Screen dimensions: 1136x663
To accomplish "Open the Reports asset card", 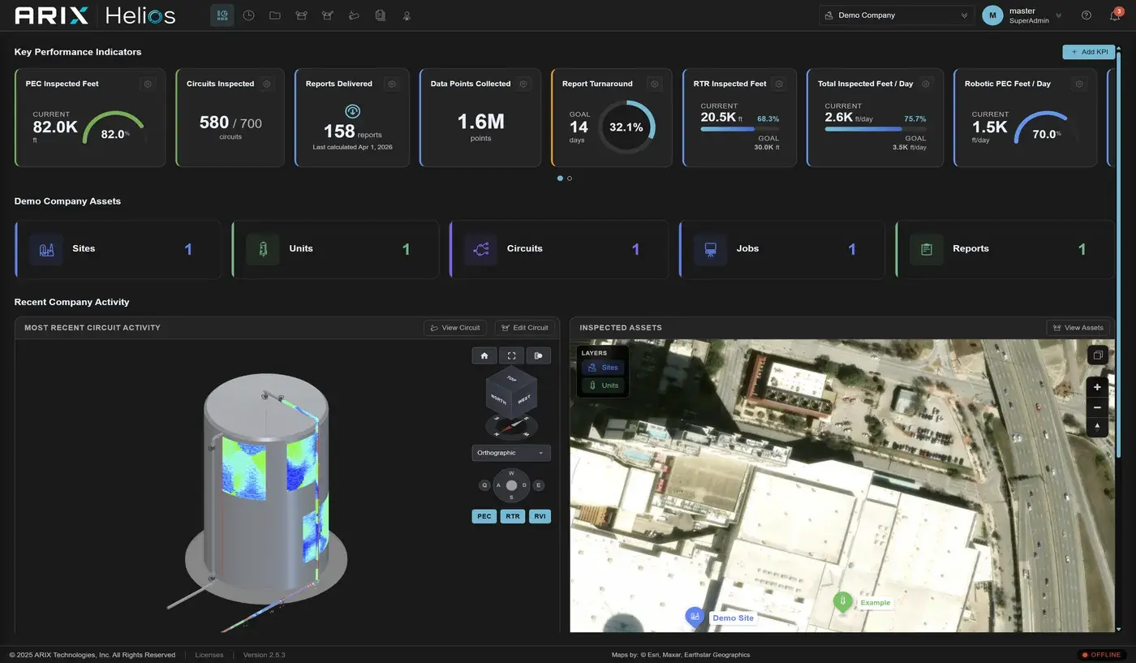I will [1005, 249].
